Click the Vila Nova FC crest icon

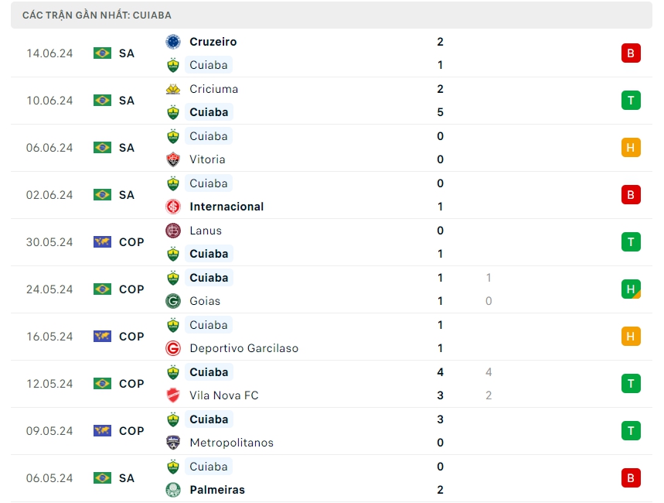[173, 395]
